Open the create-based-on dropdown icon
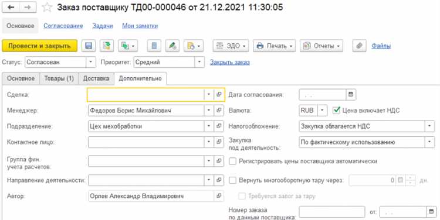 [x=128, y=46]
